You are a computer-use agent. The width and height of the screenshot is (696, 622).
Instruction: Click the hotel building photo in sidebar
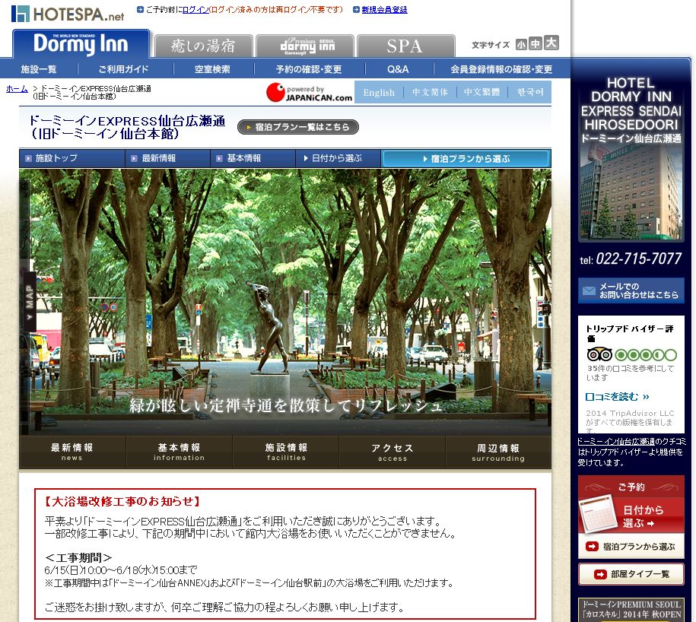pos(631,193)
